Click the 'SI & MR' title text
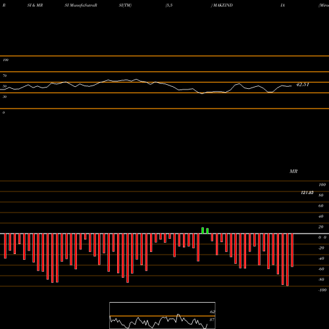 click(35, 5)
